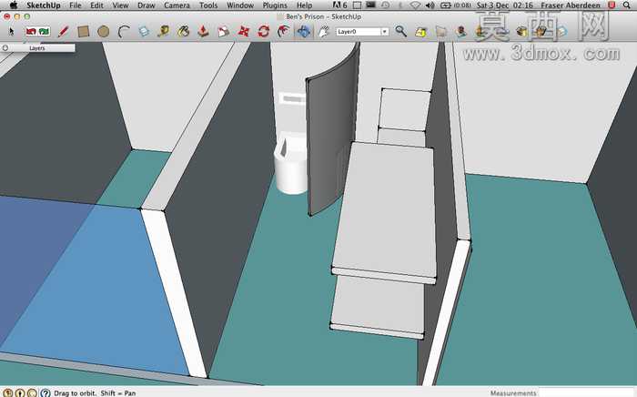This screenshot has height=397, width=637.
Task: Open the Help menu
Action: 304,5
